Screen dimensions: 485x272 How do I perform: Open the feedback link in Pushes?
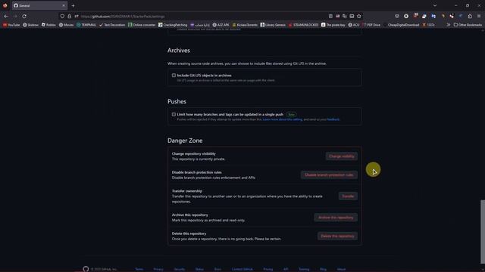pos(333,119)
